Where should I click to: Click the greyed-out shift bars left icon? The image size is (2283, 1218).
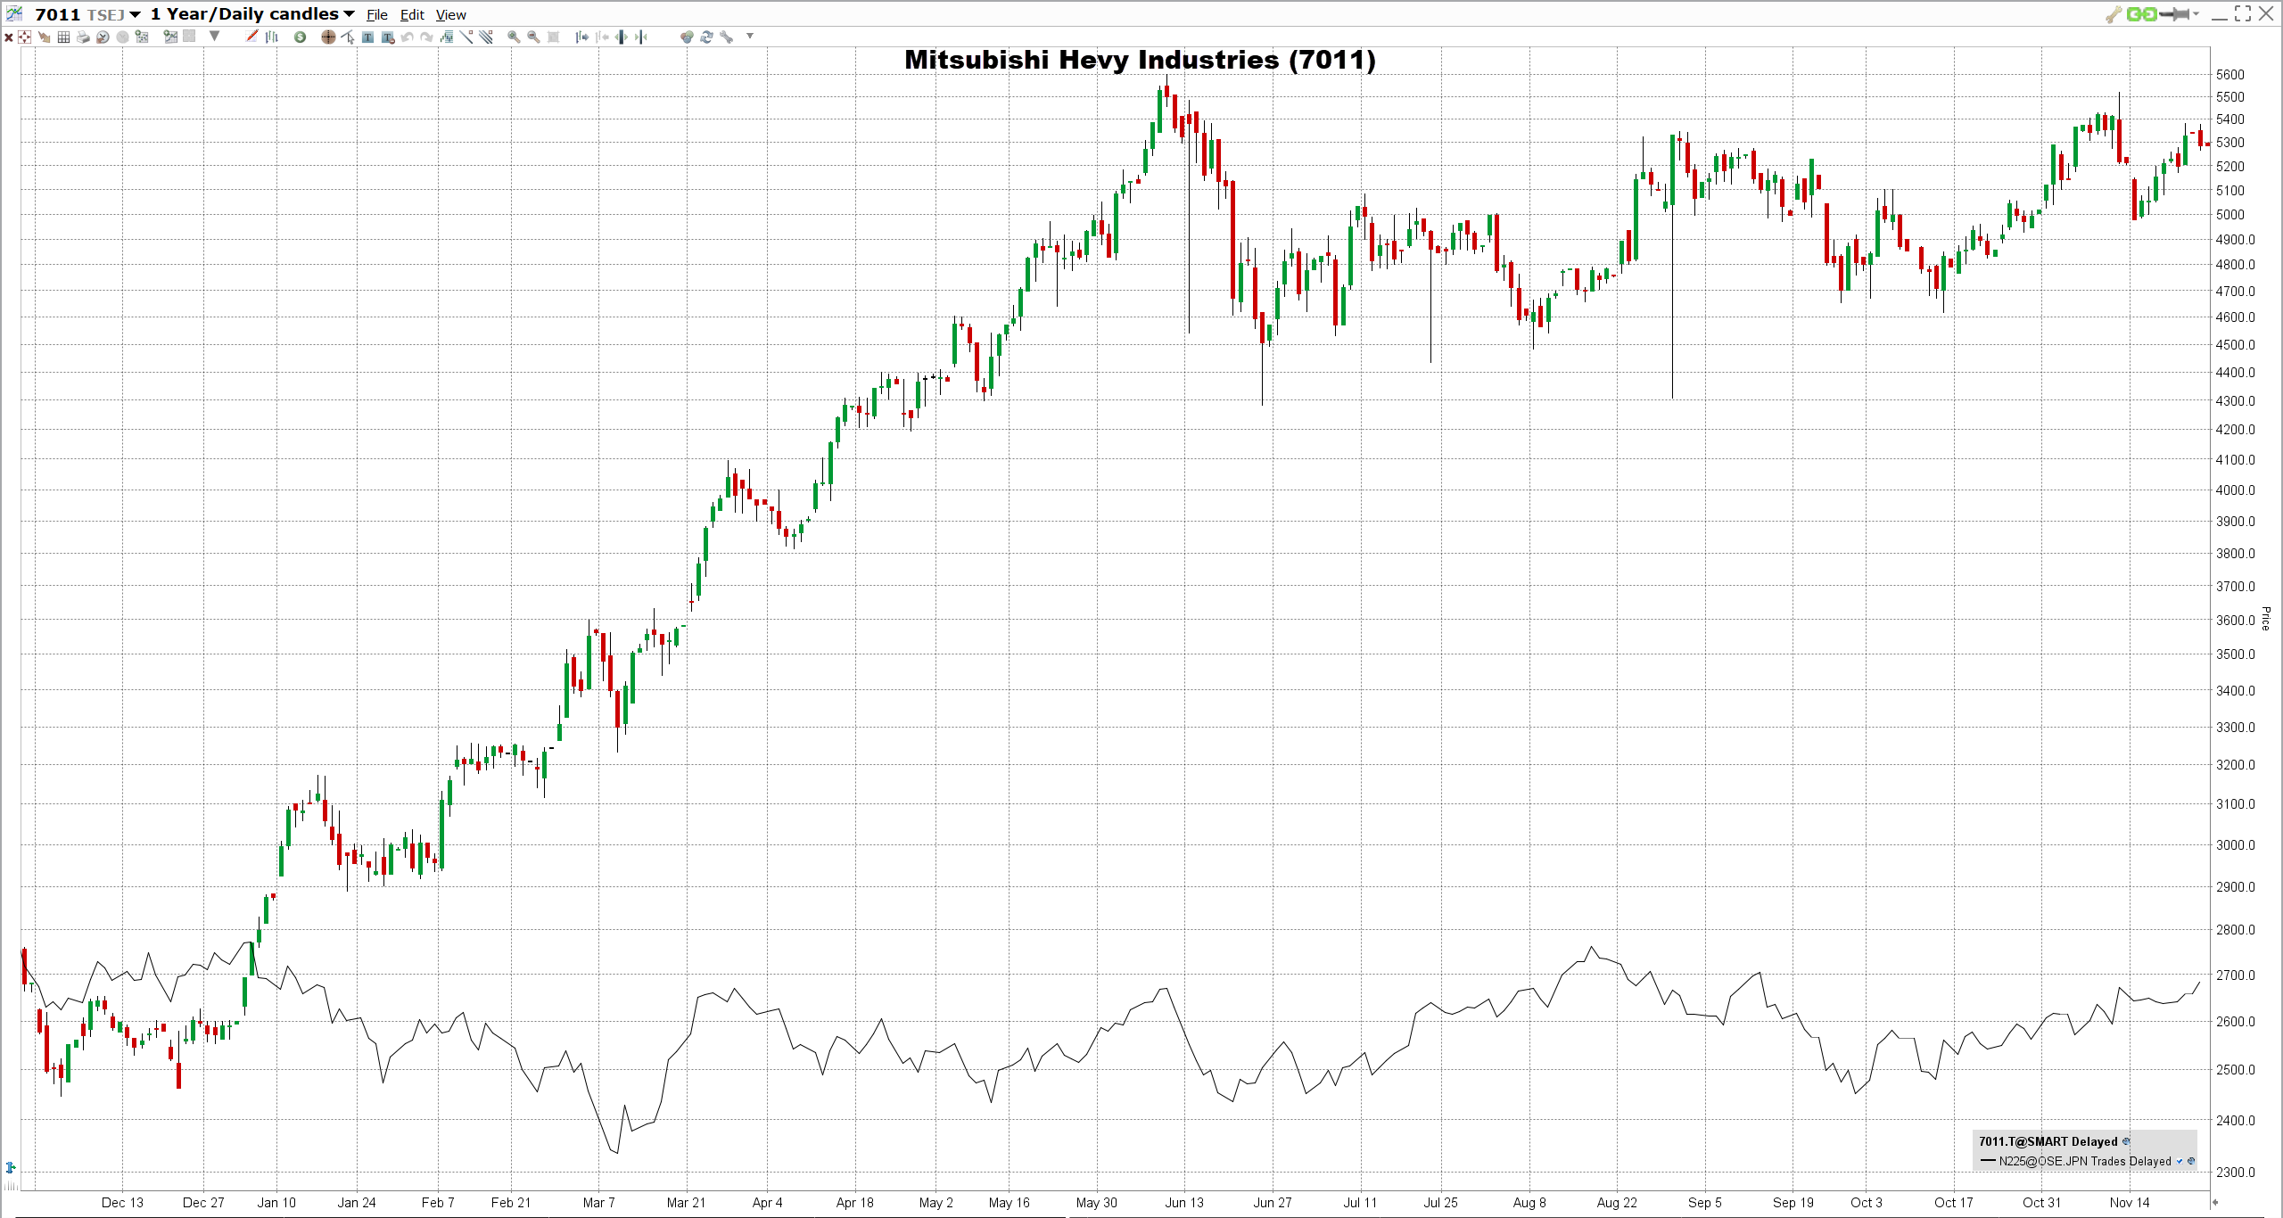[602, 37]
